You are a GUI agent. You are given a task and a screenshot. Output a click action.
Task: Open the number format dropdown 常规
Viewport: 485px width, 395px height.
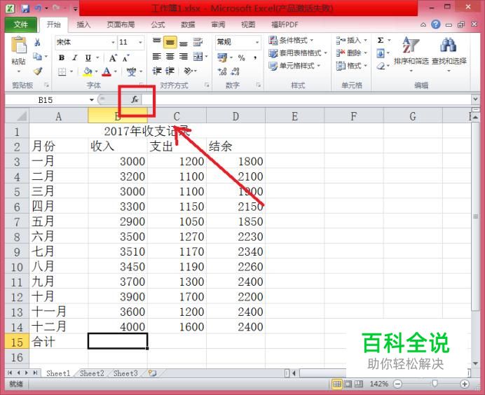(257, 42)
